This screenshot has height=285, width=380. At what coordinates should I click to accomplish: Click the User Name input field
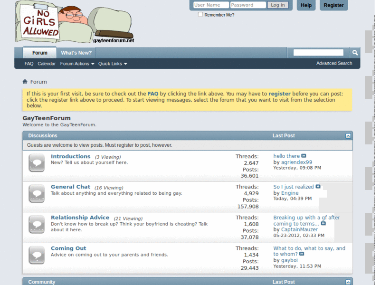[211, 5]
